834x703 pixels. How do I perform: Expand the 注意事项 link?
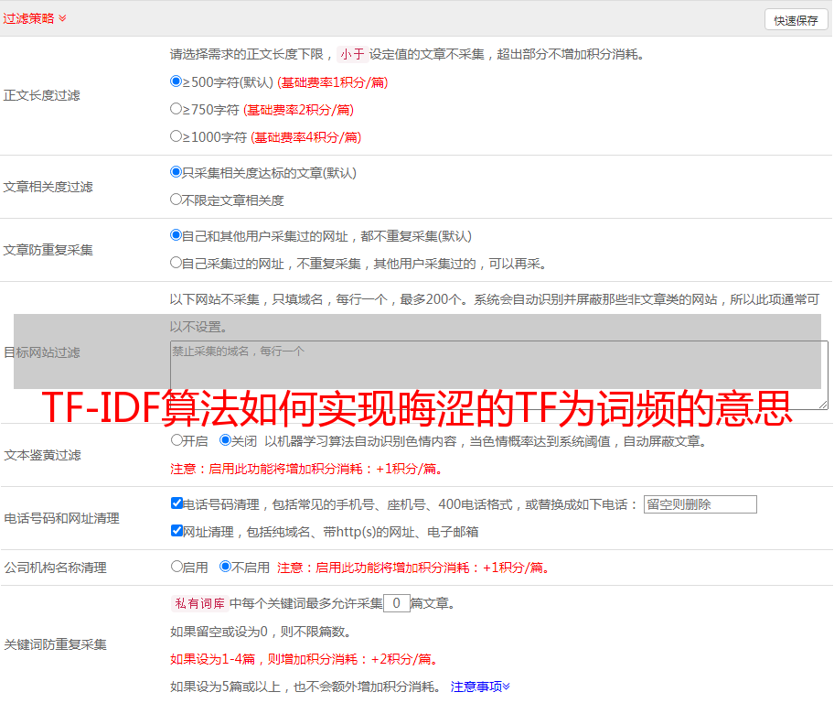(x=480, y=687)
